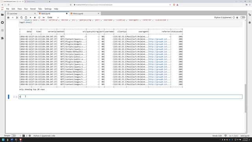
Task: Open the Help menu
Action: [56, 9]
